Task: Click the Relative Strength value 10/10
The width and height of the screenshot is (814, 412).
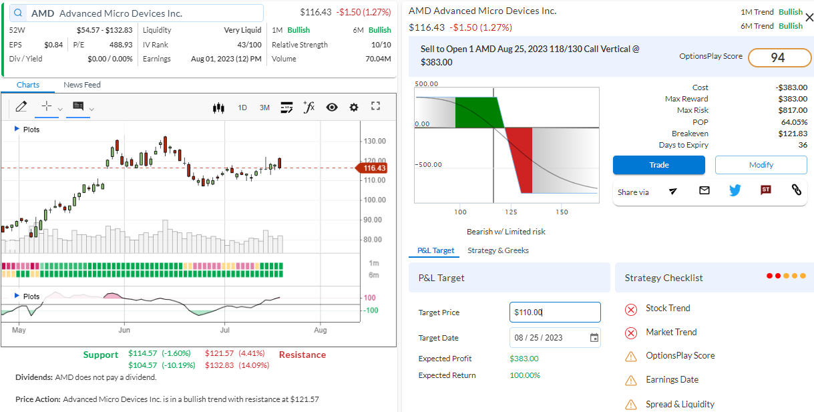Action: pos(381,45)
